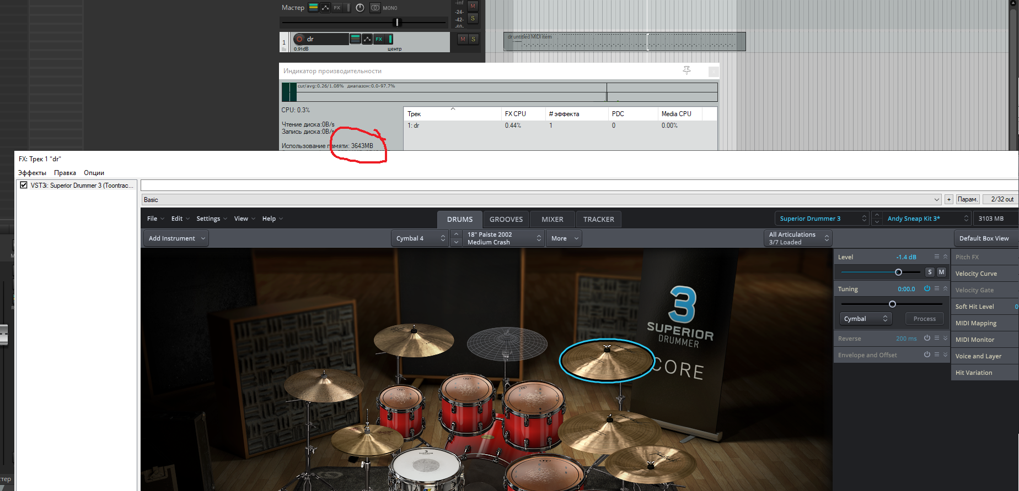Toggle master MONO stereo button
Viewport: 1019px width, 491px height.
pyautogui.click(x=375, y=8)
